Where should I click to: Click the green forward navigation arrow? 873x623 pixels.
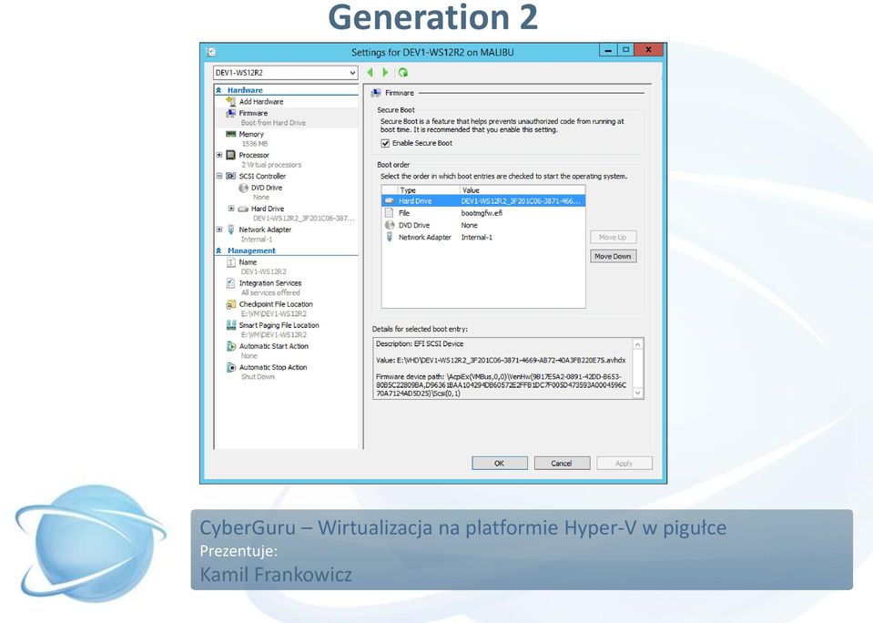[x=385, y=73]
